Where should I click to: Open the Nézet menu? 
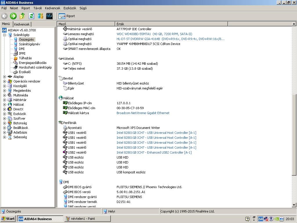[x=14, y=8]
